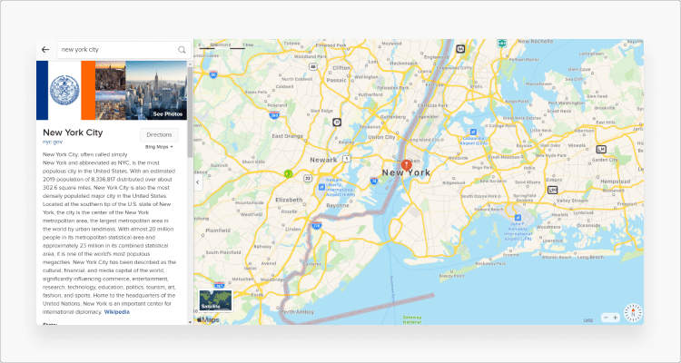Click the parkway shield near Valley Stream

point(552,190)
